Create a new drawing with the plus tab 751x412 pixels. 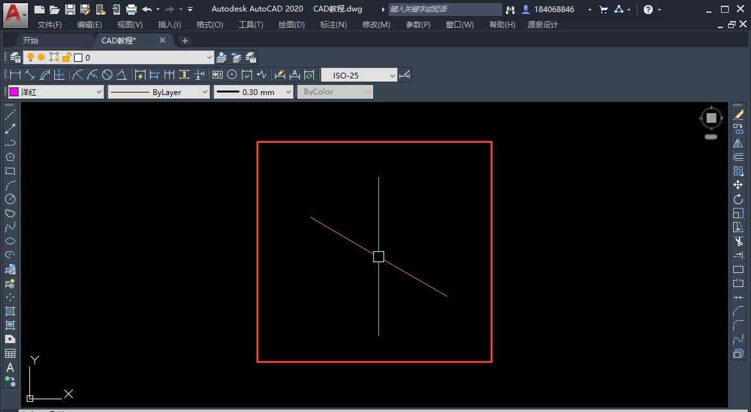pos(184,40)
